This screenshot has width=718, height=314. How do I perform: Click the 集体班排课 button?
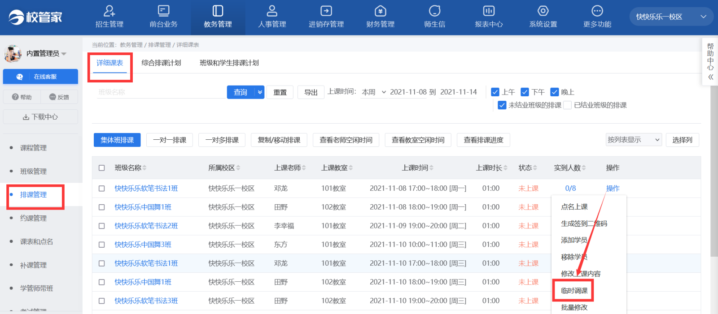click(117, 140)
